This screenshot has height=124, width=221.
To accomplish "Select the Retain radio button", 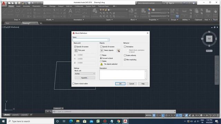I will point(101,55).
